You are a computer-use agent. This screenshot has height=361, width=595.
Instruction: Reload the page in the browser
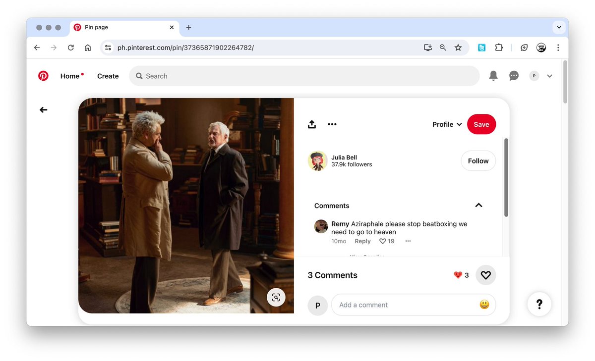(x=71, y=48)
